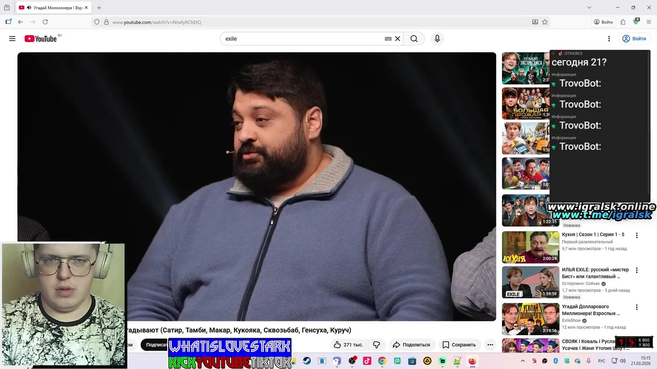
Task: Open Discord from the taskbar
Action: (337, 361)
